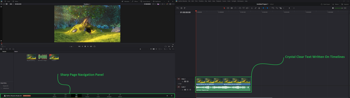Click the blue flag icon

[x=263, y=8]
